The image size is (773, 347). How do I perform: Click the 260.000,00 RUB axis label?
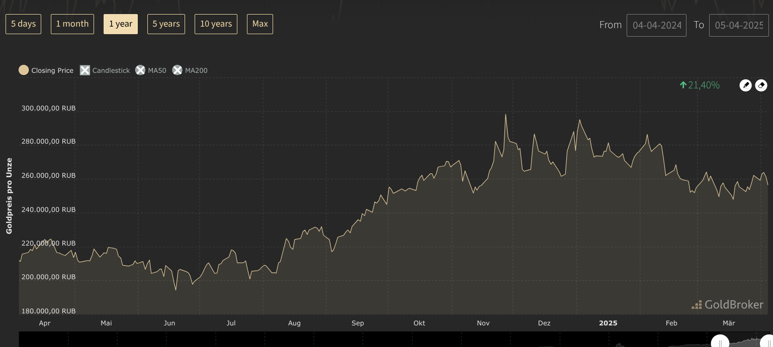48,175
